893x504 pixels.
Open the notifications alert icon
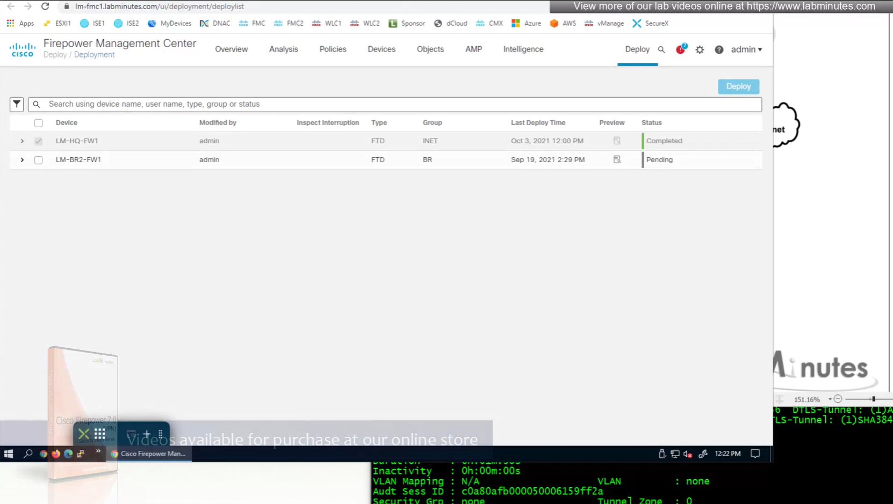click(681, 49)
